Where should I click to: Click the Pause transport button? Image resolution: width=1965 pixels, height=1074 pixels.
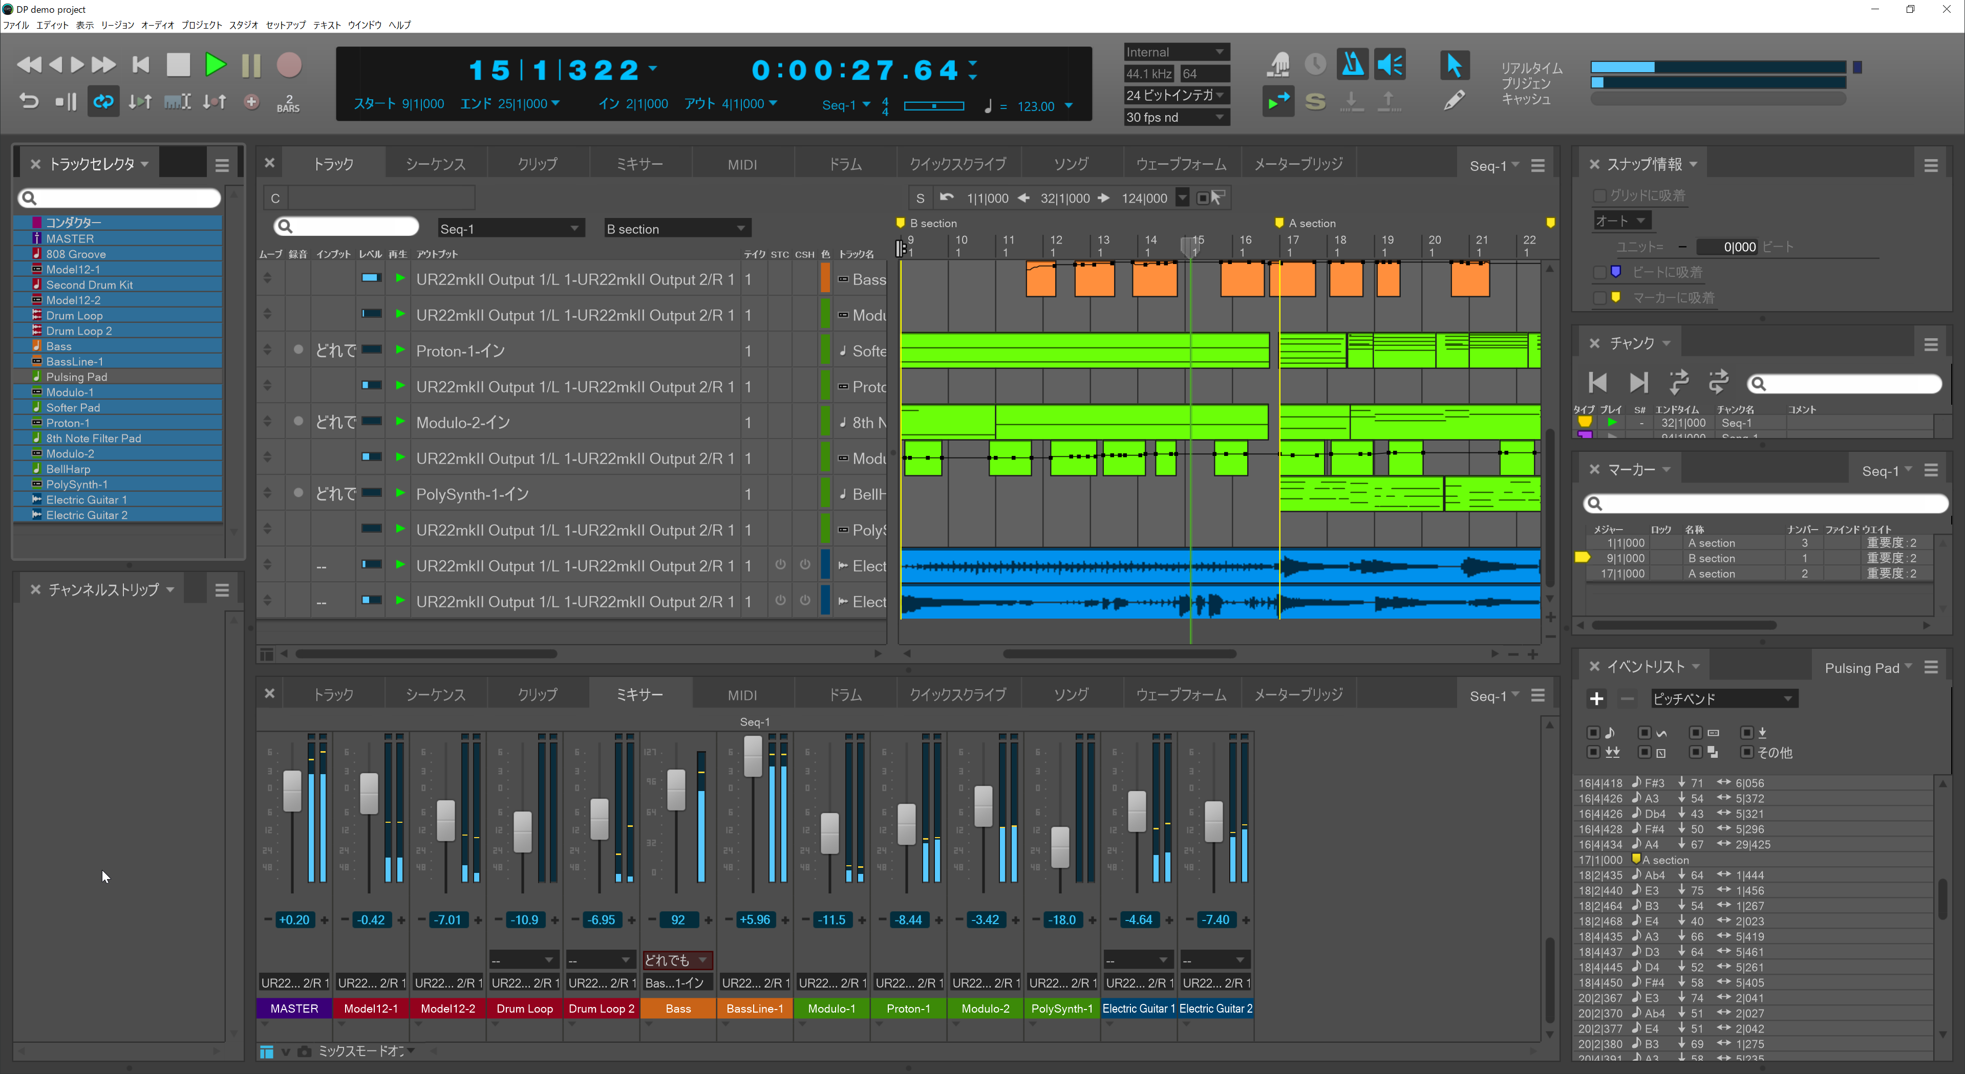[251, 65]
